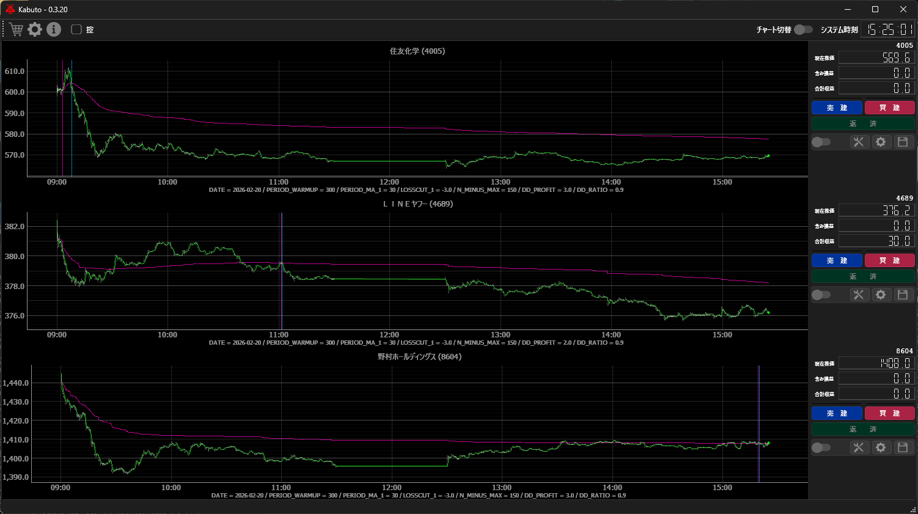Image resolution: width=918 pixels, height=514 pixels.
Task: Click the save floppy icon for 4005
Action: coord(903,142)
